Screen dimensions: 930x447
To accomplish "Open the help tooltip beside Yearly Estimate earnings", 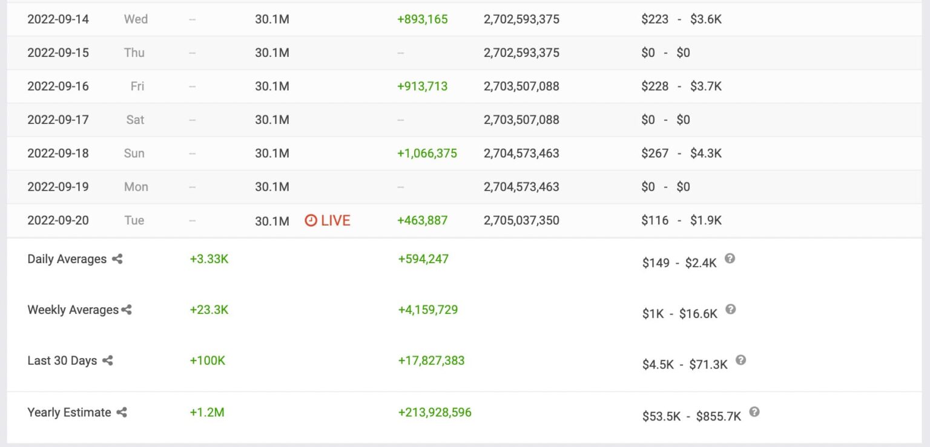I will 754,411.
